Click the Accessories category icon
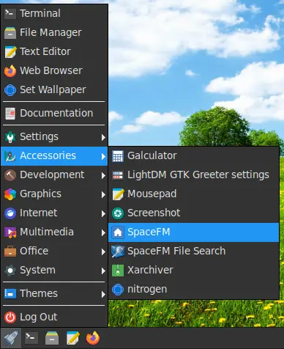The width and height of the screenshot is (284, 349). [x=10, y=156]
